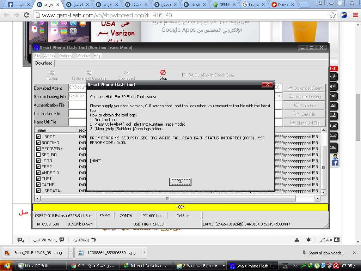Viewport: 361px width, 271px height.
Task: Toggle the BOOTIMG checkbox
Action: [x=38, y=143]
